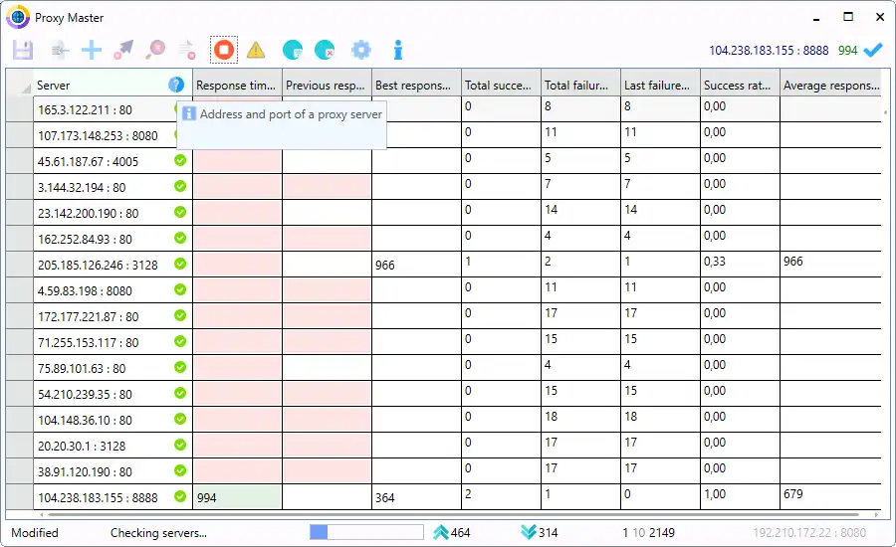Screen dimensions: 896x547
Task: Click green check for 45.61.187.67 : 4005
Action: (x=180, y=160)
